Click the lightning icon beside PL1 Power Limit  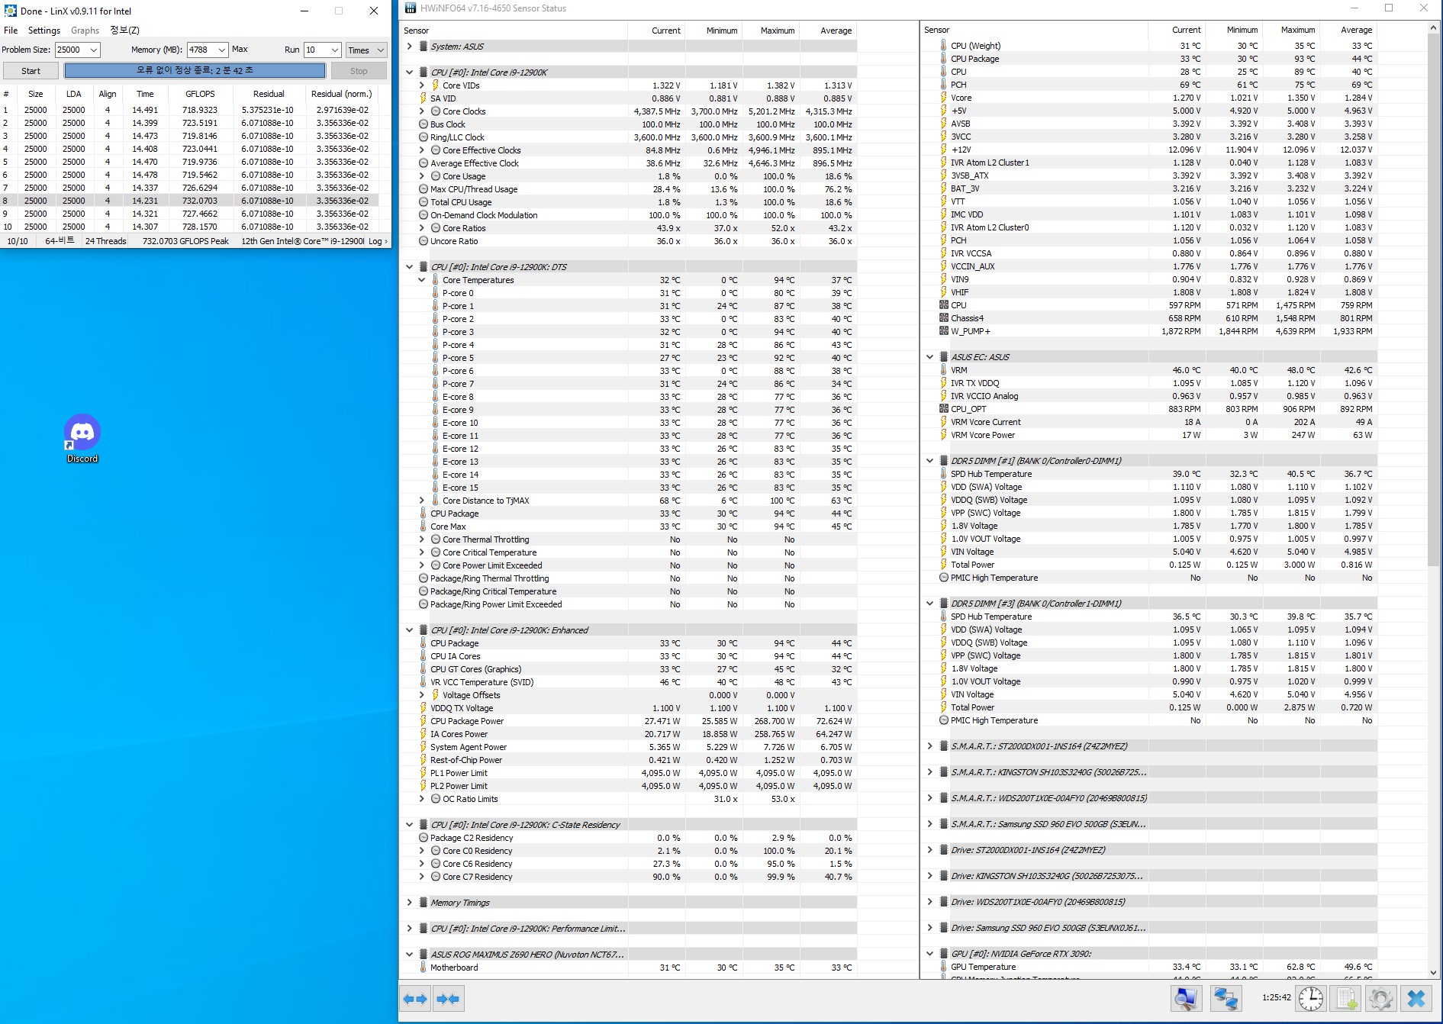point(424,773)
